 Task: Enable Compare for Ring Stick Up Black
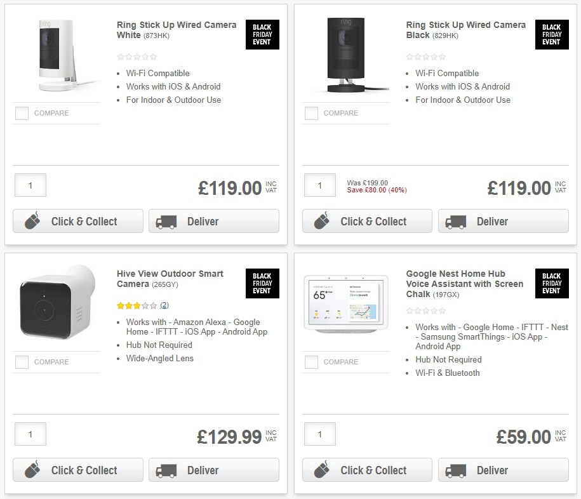[x=312, y=114]
